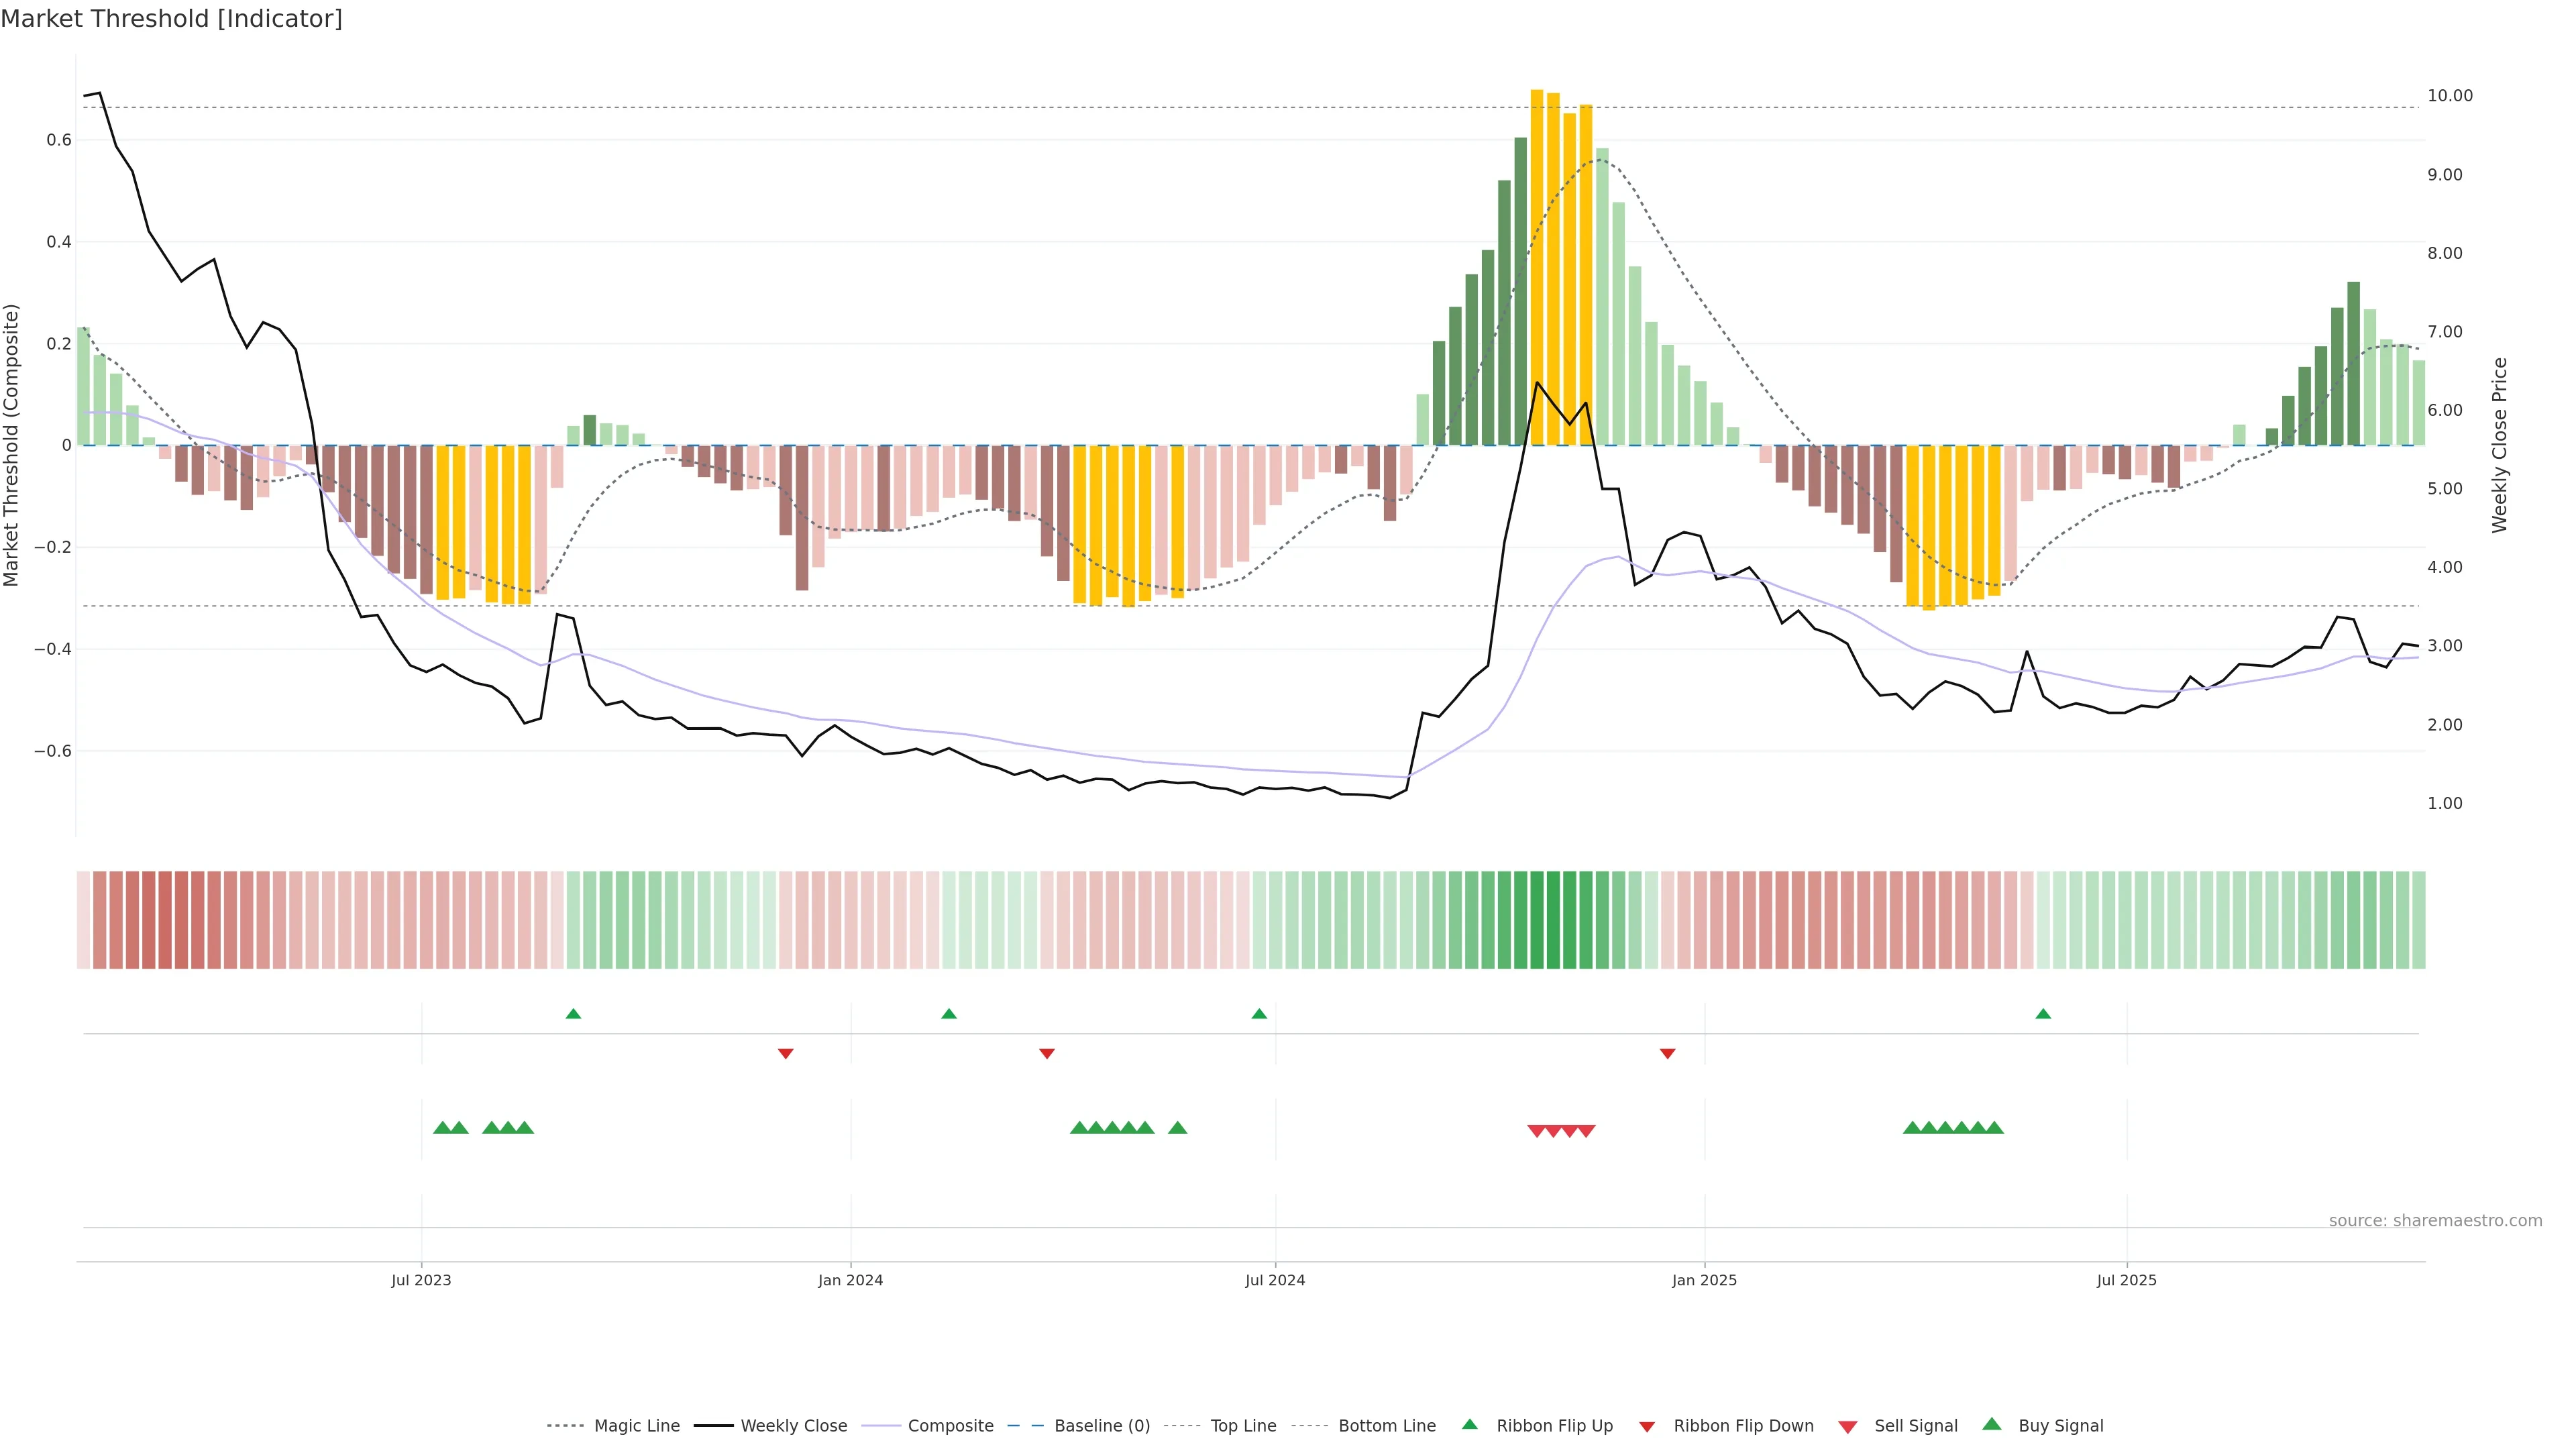Click the Market Threshold [Indicator] title
Viewport: 2576px width, 1449px height.
pyautogui.click(x=171, y=19)
